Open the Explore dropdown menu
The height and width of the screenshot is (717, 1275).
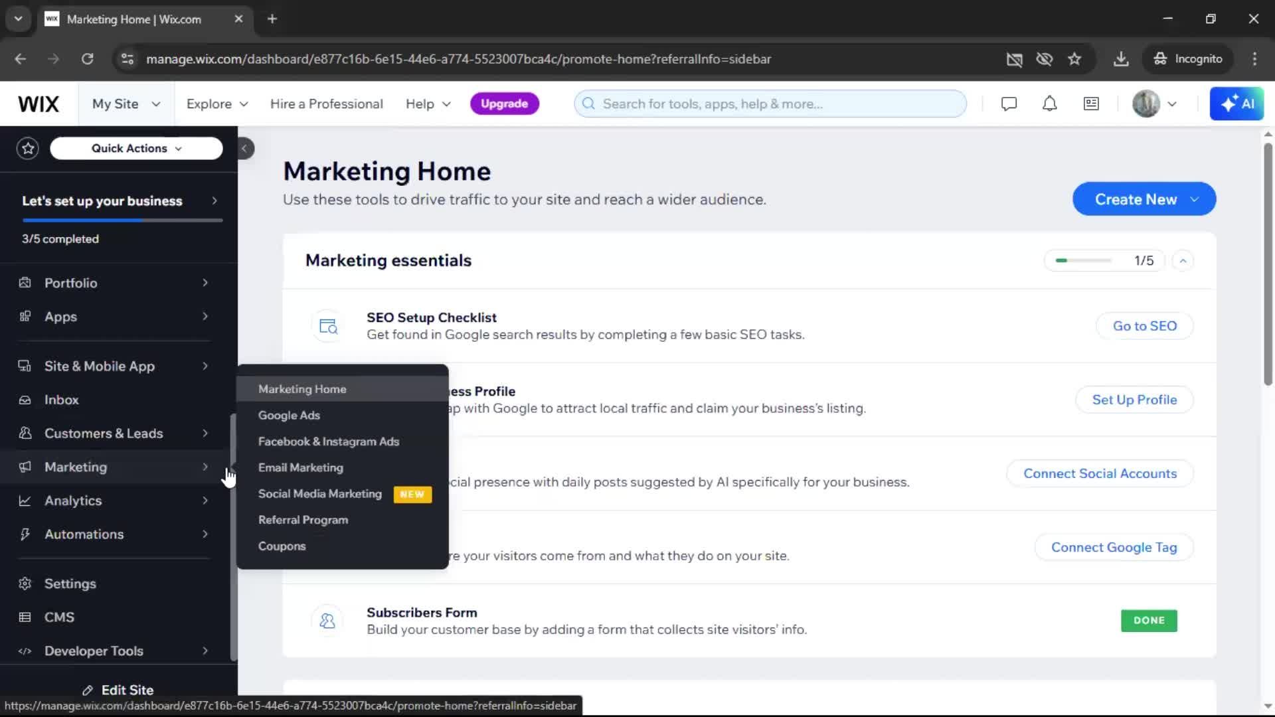coord(217,104)
